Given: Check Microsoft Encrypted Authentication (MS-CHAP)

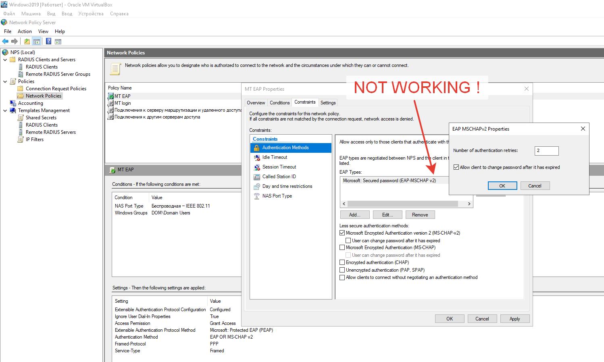Looking at the screenshot, I should coord(342,248).
